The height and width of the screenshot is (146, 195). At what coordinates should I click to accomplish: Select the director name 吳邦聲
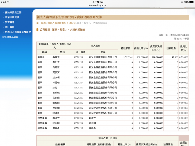coord(56,67)
